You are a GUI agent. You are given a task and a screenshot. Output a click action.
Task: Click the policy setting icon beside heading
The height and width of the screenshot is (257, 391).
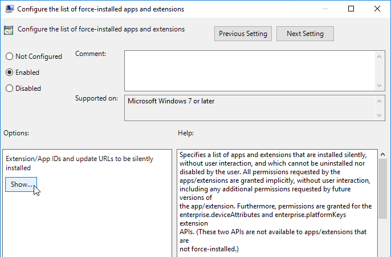pyautogui.click(x=9, y=30)
